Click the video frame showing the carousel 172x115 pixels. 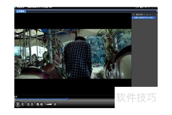[x=73, y=54]
